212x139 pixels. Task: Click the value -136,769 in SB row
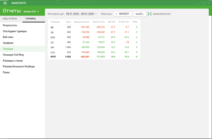[85, 32]
